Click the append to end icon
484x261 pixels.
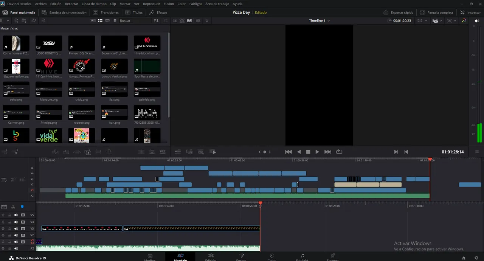pyautogui.click(x=66, y=152)
